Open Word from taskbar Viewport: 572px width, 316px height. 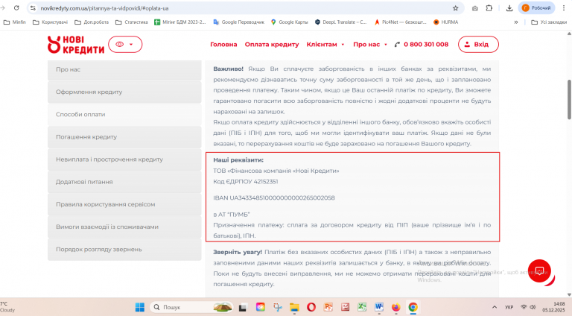pyautogui.click(x=378, y=307)
